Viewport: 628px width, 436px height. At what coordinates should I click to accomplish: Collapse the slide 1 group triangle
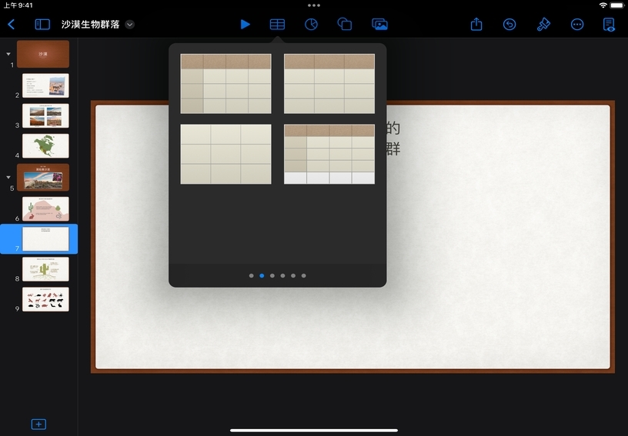point(8,54)
